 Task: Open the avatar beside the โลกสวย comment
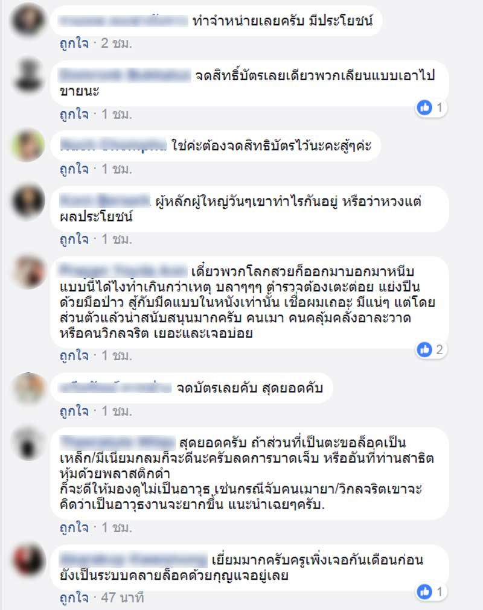coord(28,271)
